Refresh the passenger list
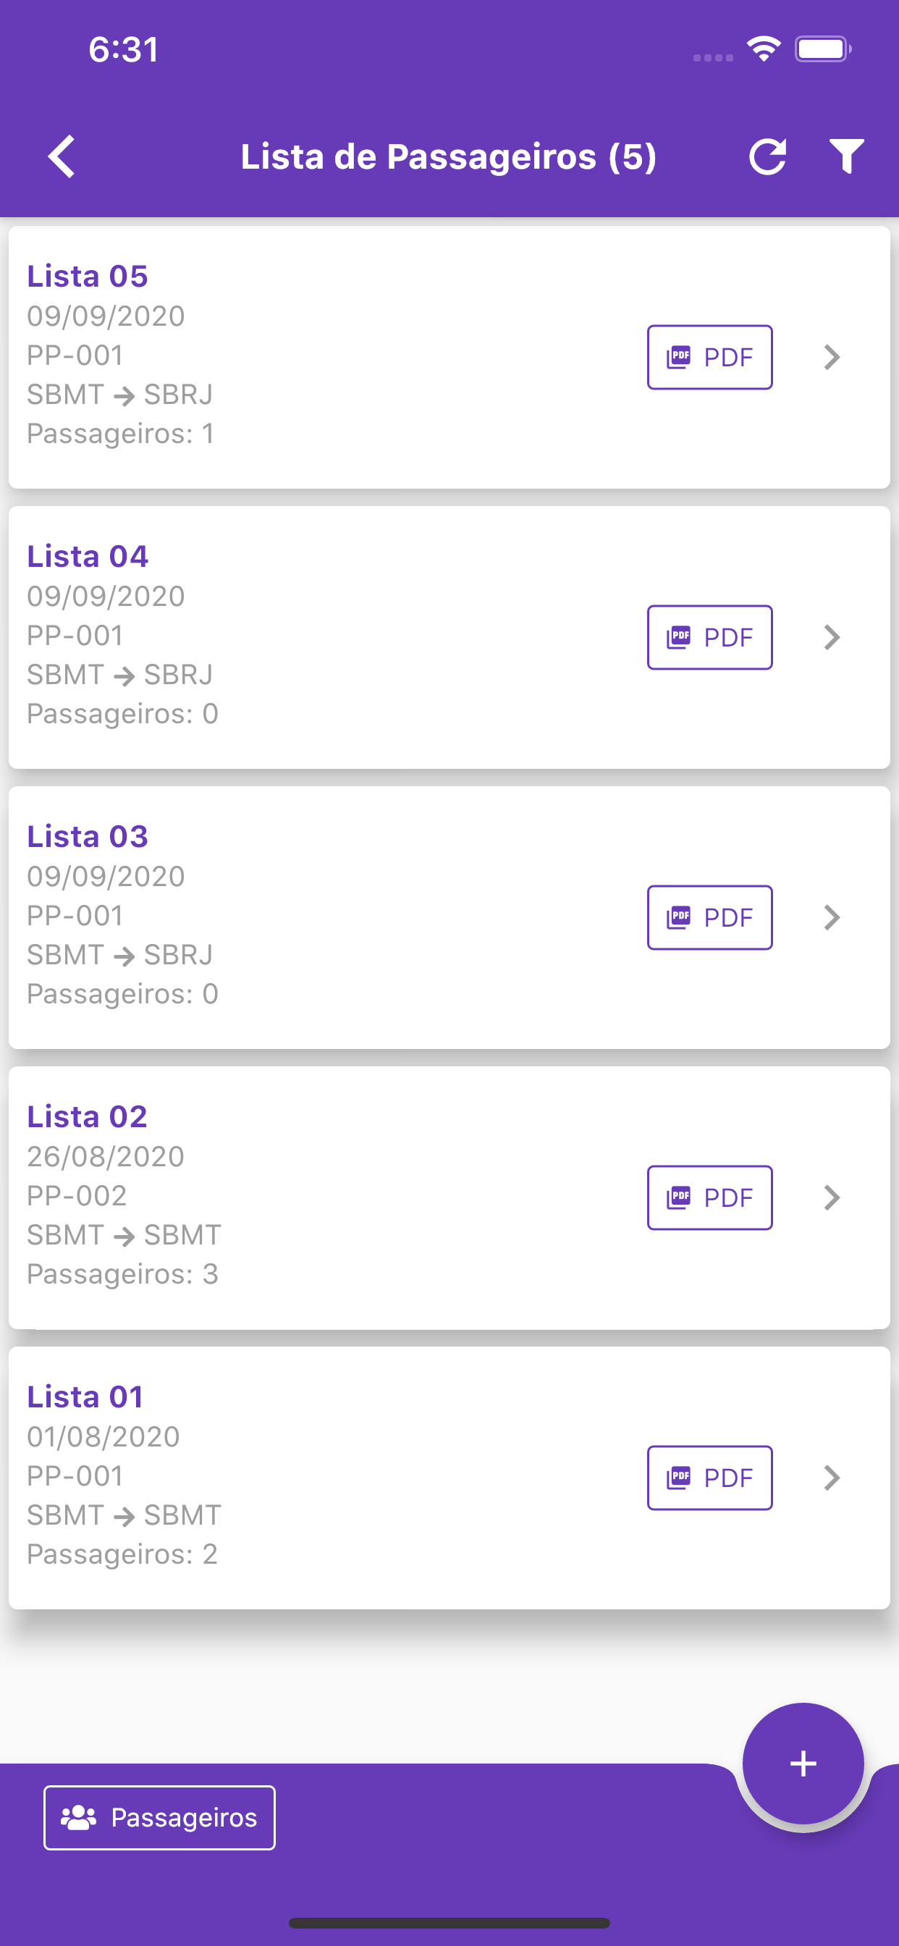The width and height of the screenshot is (899, 1946). pos(767,156)
